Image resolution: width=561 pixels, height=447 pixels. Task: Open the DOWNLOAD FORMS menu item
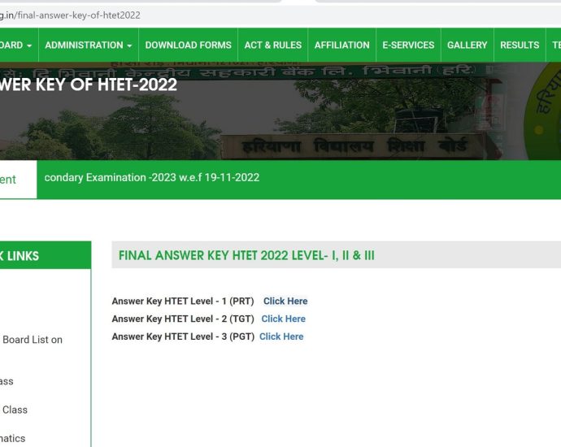point(188,46)
